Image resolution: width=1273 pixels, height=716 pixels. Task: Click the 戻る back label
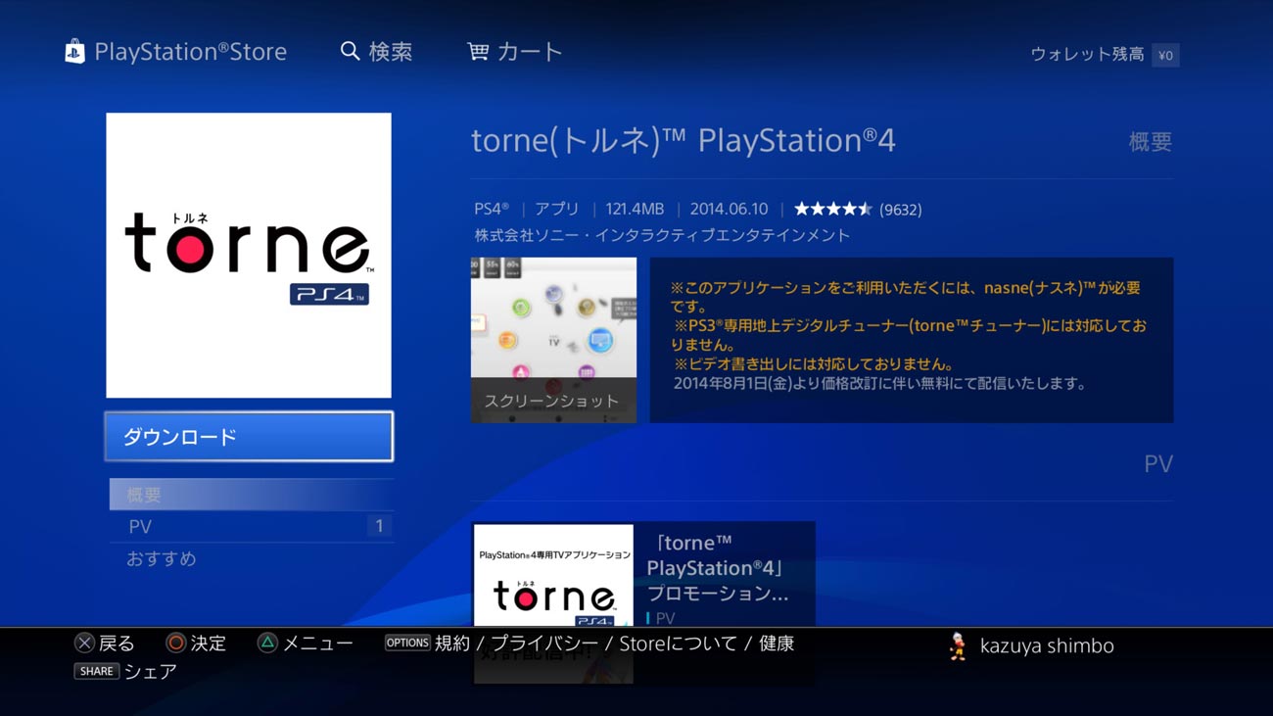pos(117,644)
